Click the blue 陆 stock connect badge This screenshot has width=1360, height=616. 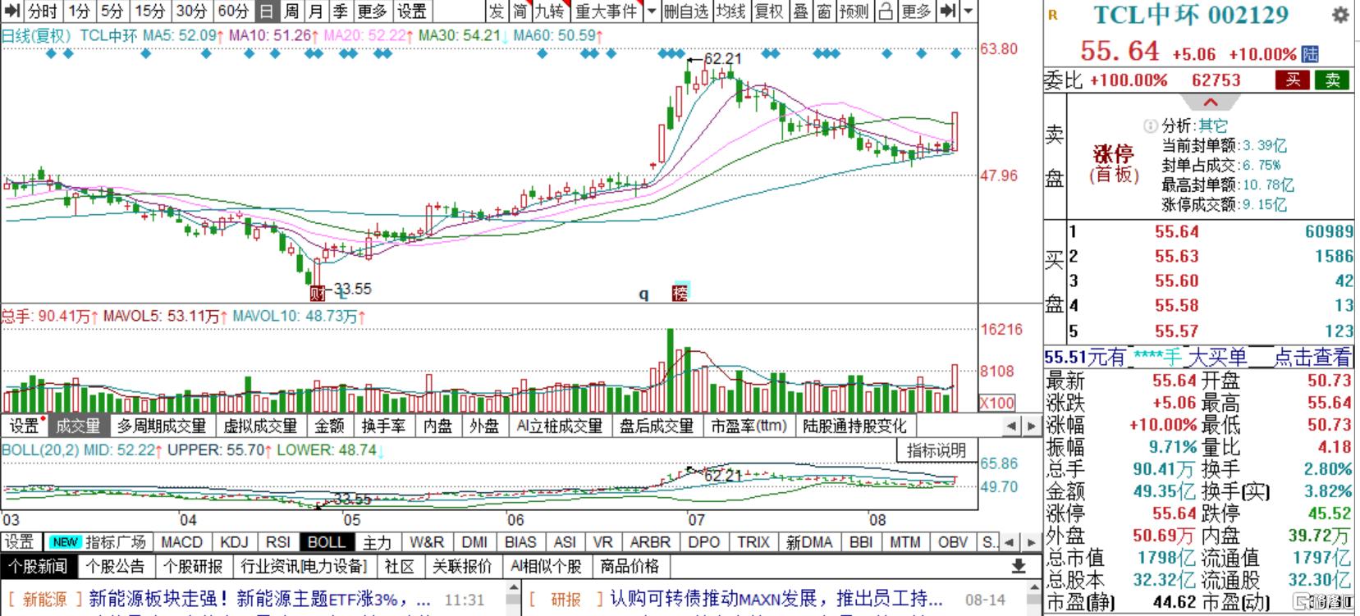point(1310,54)
